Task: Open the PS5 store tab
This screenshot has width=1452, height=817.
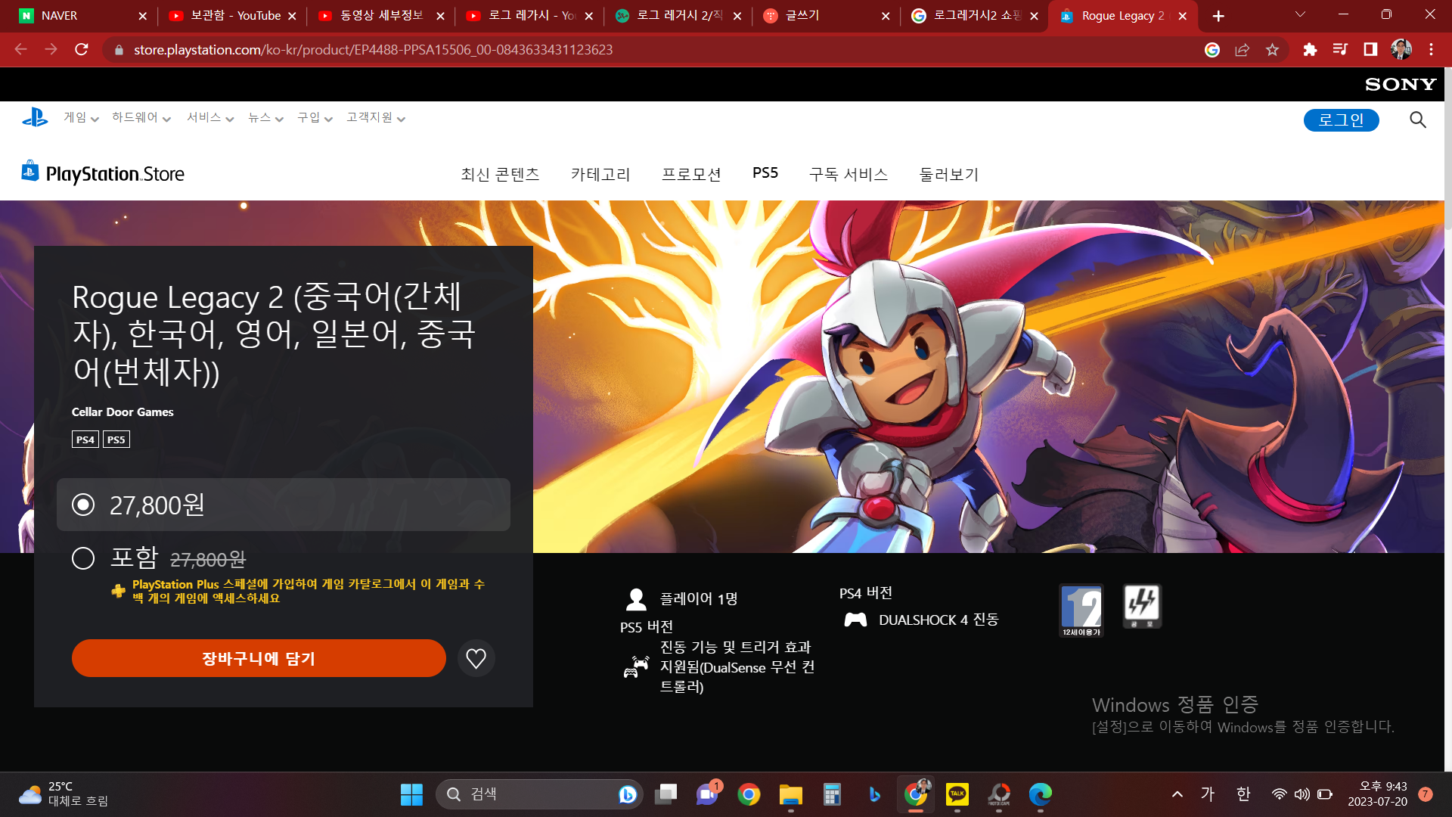Action: pos(765,173)
